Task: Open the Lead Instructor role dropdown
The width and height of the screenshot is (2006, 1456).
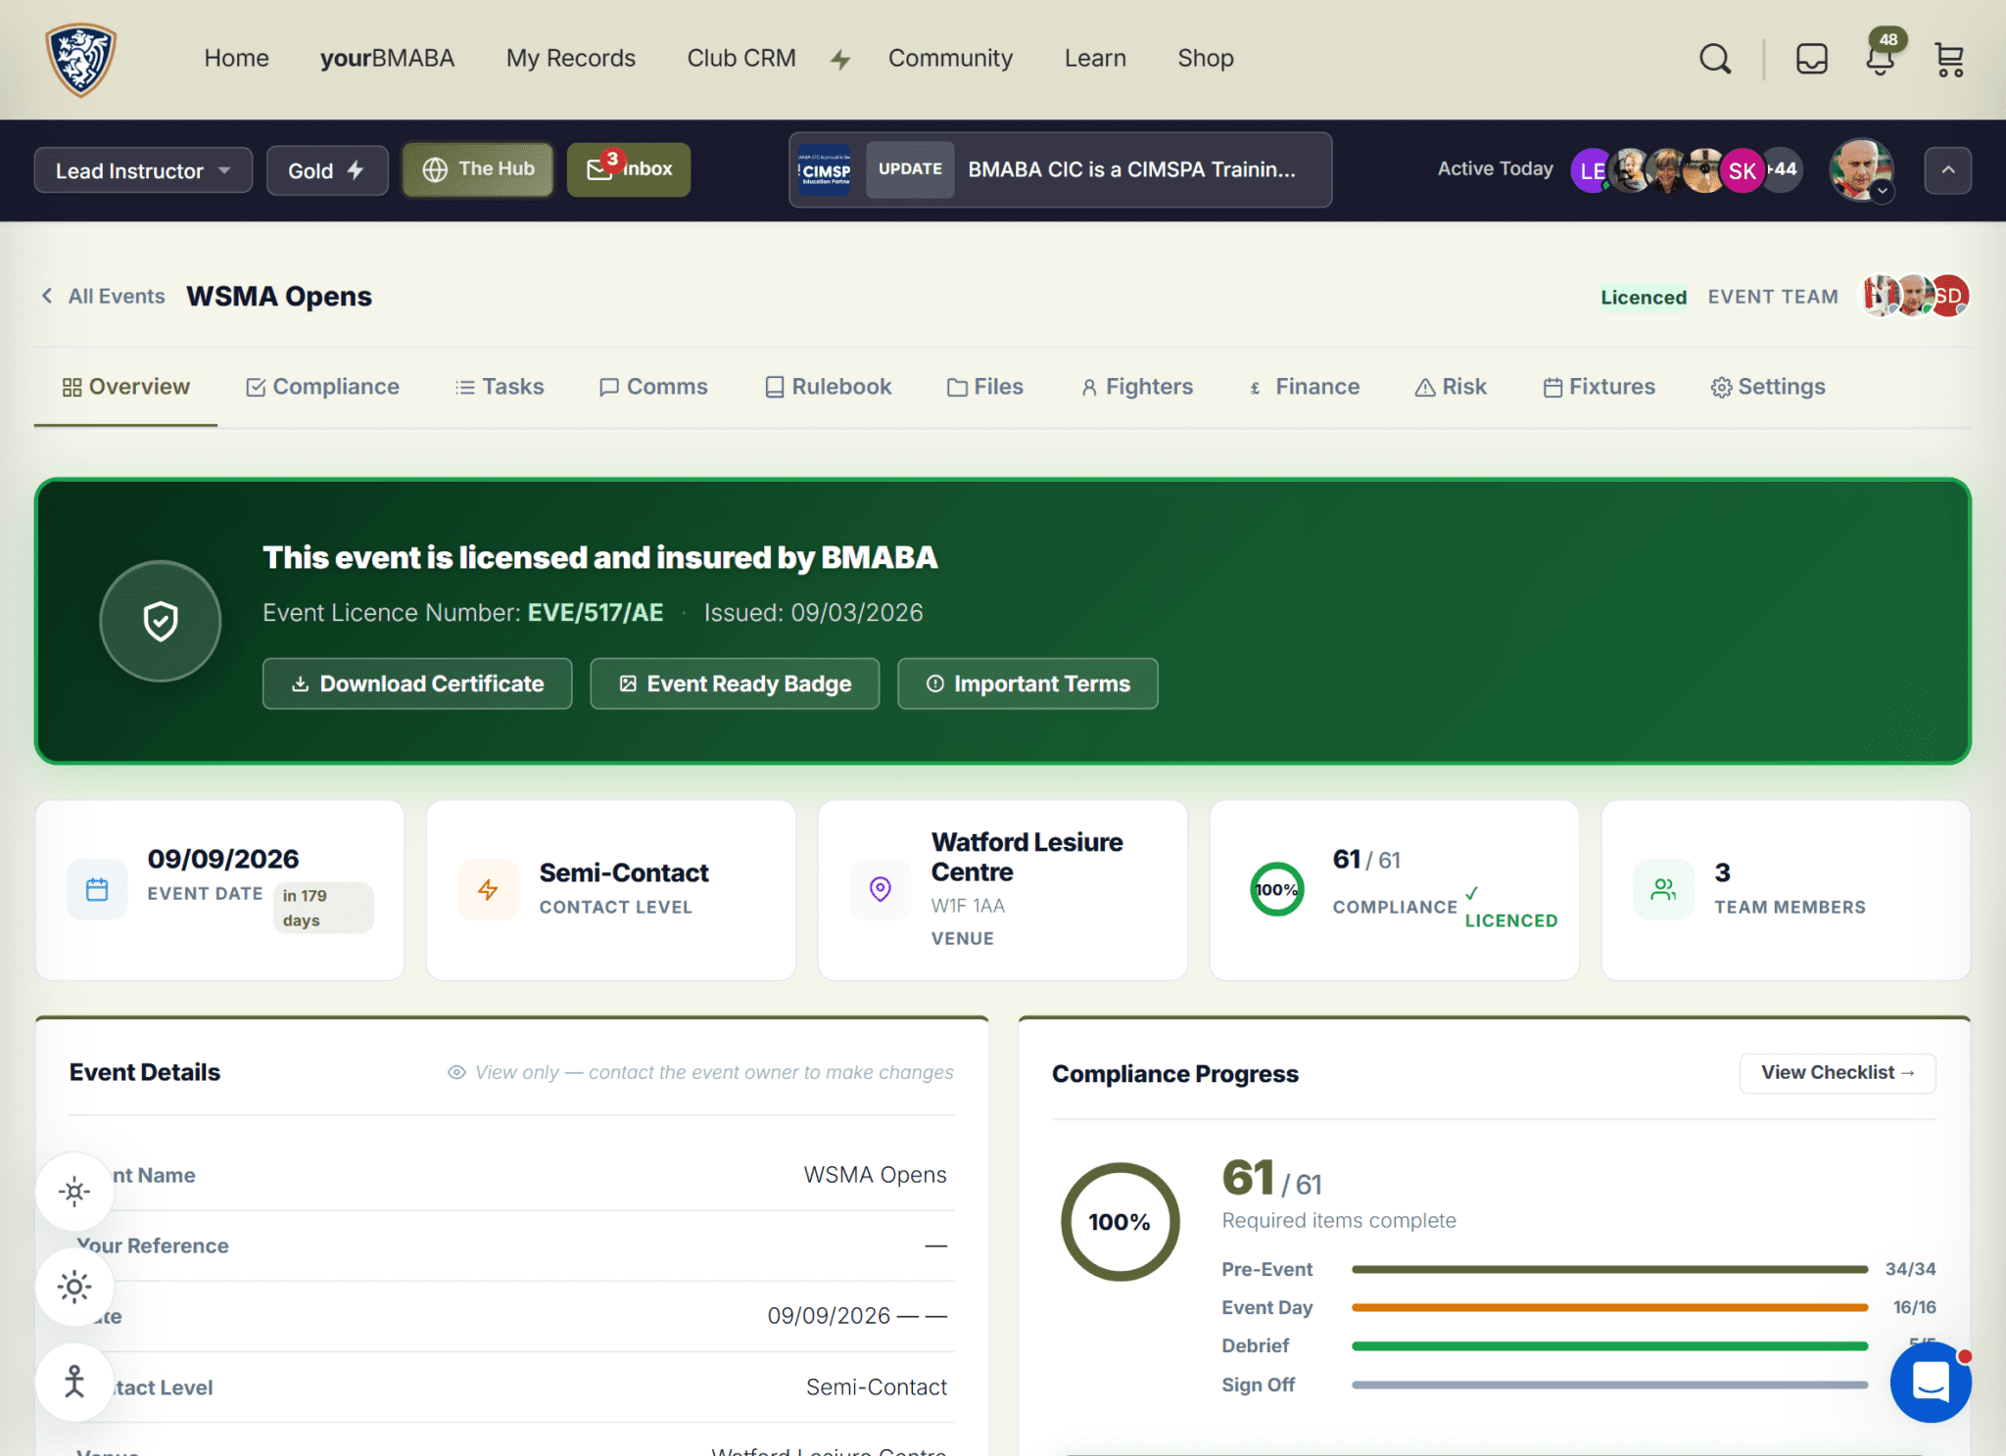Action: 143,170
